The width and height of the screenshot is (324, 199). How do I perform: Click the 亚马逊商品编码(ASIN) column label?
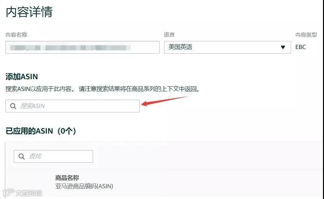point(84,186)
